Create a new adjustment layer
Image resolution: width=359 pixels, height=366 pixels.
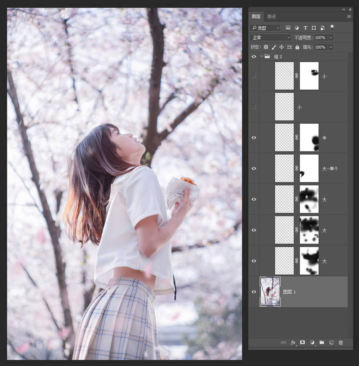pyautogui.click(x=312, y=342)
